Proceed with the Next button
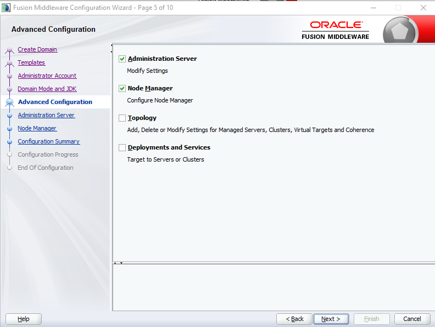Viewport: 435px width, 327px height. pos(331,319)
